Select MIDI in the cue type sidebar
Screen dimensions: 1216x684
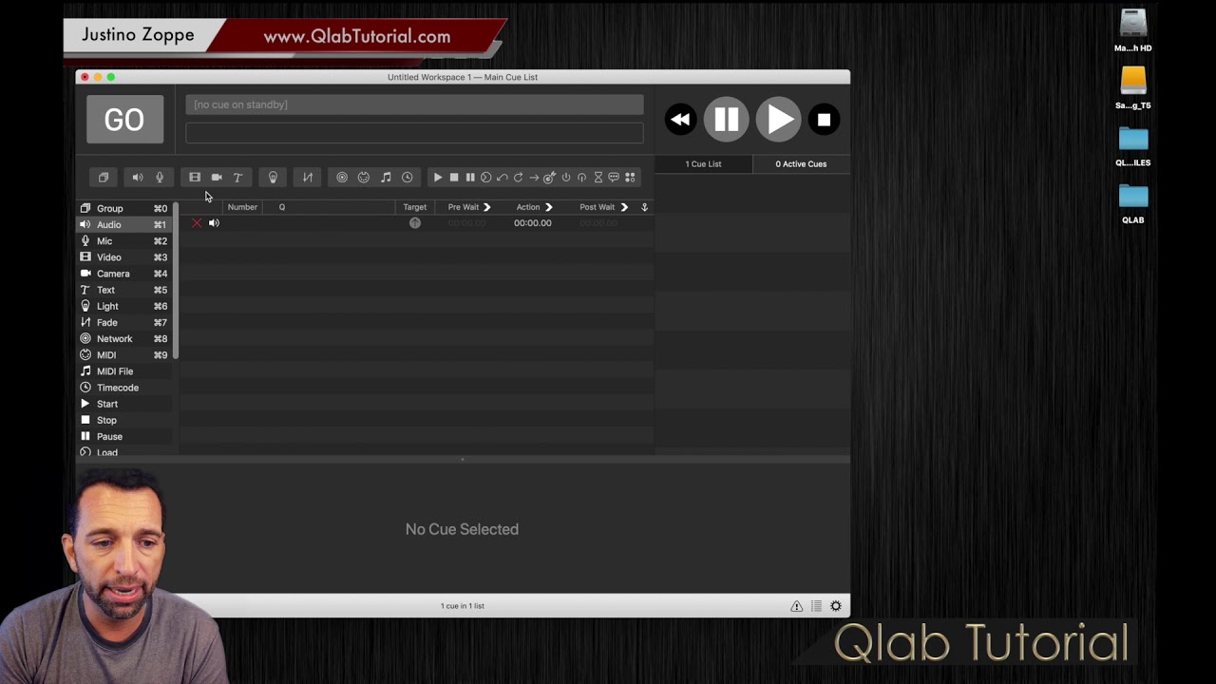pos(123,355)
